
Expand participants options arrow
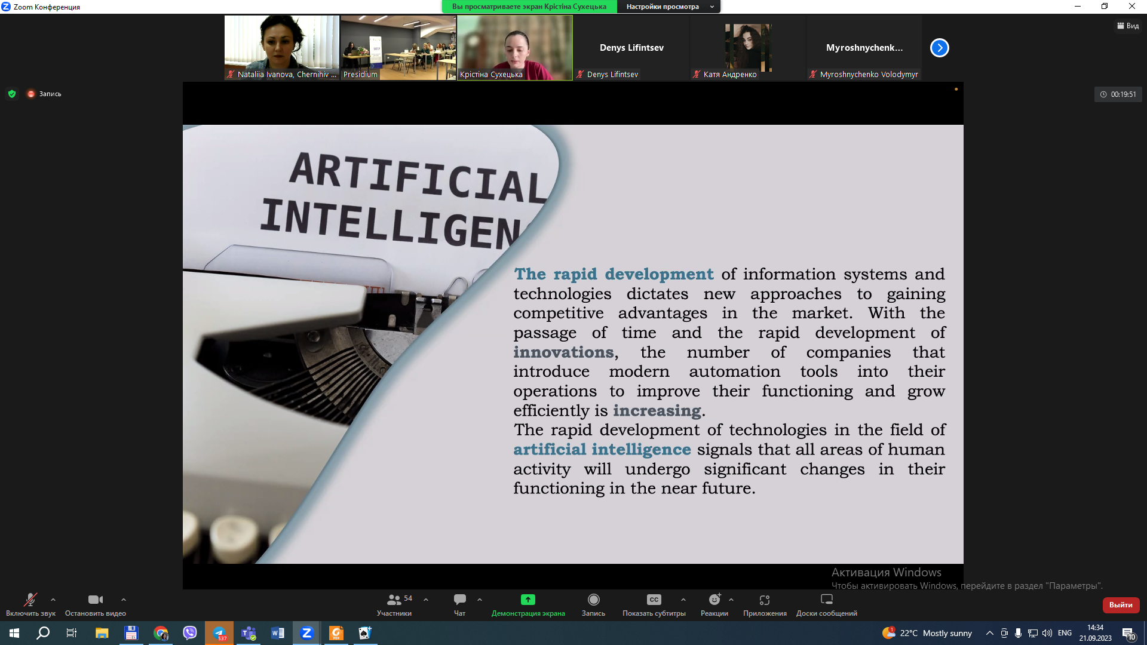coord(426,600)
